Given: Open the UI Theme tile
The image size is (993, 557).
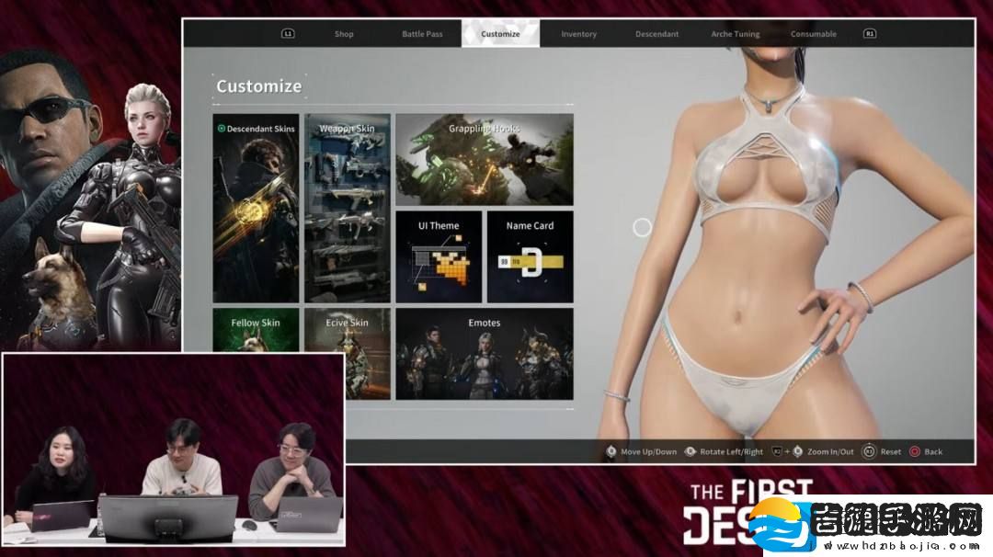Looking at the screenshot, I should [x=439, y=257].
